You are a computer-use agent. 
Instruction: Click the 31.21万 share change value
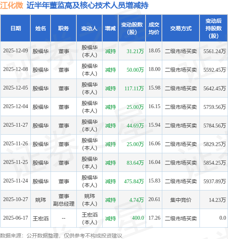point(135,51)
